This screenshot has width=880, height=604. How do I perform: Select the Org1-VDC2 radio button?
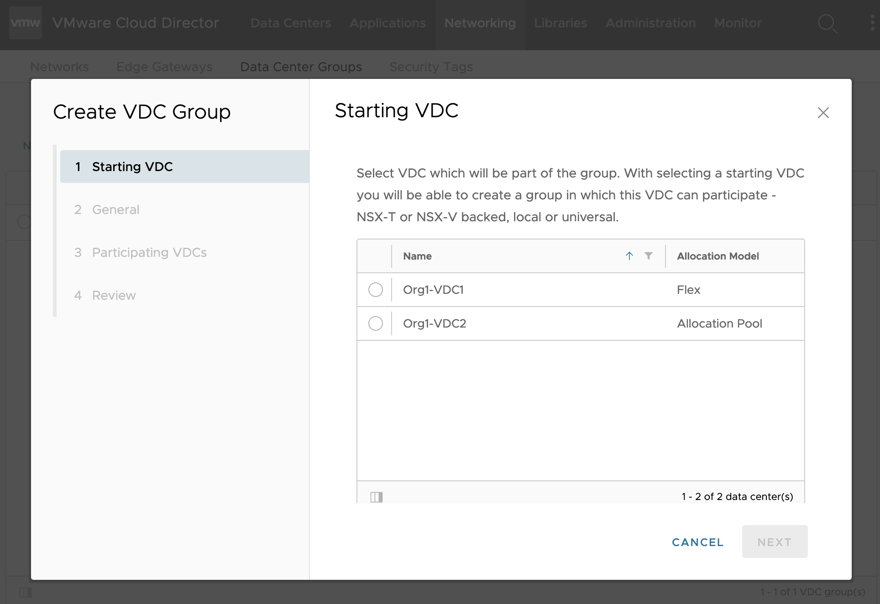[375, 323]
